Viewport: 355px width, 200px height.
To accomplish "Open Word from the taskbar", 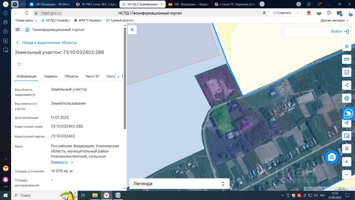I will point(118,195).
